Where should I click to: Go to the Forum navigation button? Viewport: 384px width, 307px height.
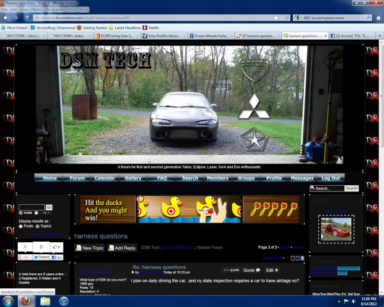point(77,178)
